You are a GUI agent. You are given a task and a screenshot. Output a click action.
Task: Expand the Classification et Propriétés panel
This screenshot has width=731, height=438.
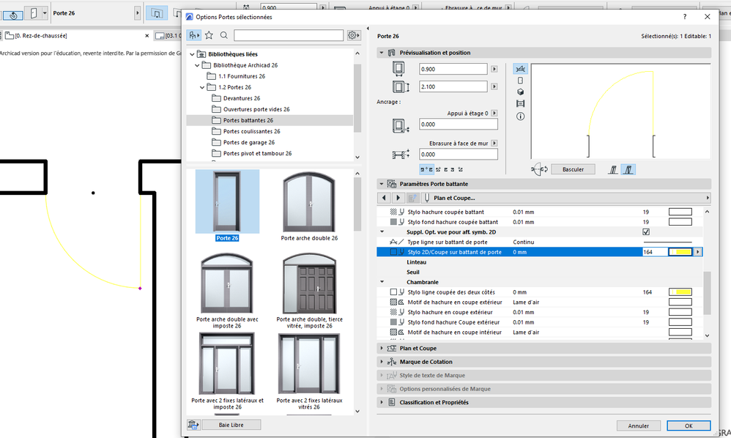434,402
